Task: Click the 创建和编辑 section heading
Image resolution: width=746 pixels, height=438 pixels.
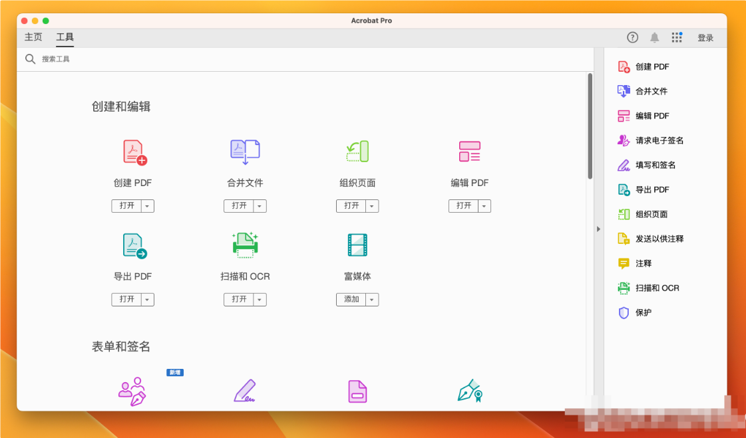Action: [x=121, y=107]
